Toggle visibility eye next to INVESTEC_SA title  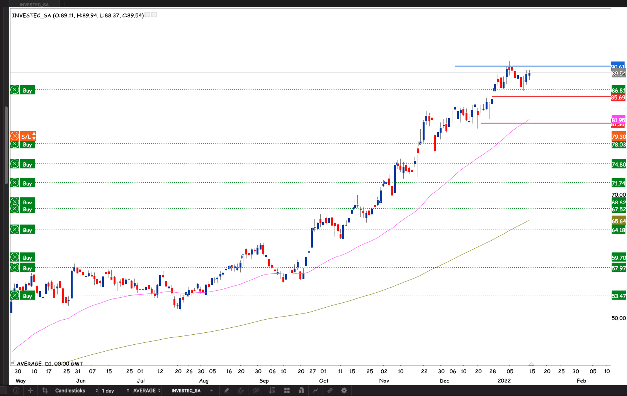(x=148, y=15)
